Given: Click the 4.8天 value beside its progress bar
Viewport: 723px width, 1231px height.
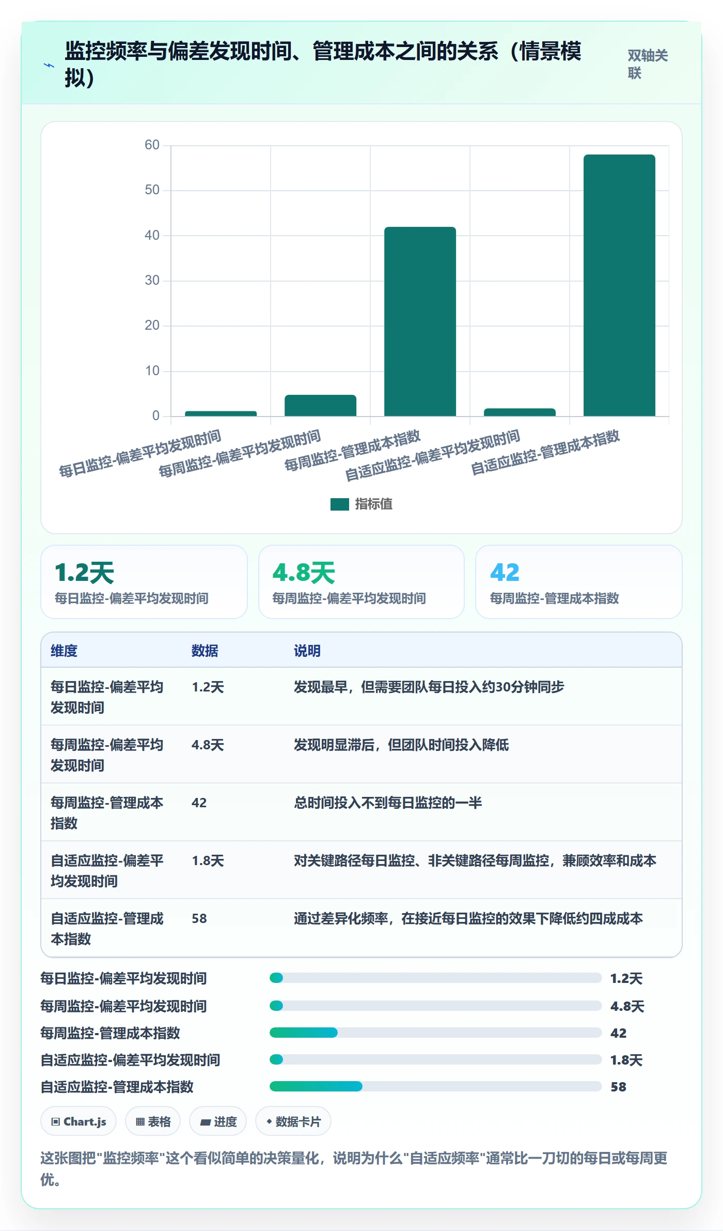Looking at the screenshot, I should point(627,1006).
